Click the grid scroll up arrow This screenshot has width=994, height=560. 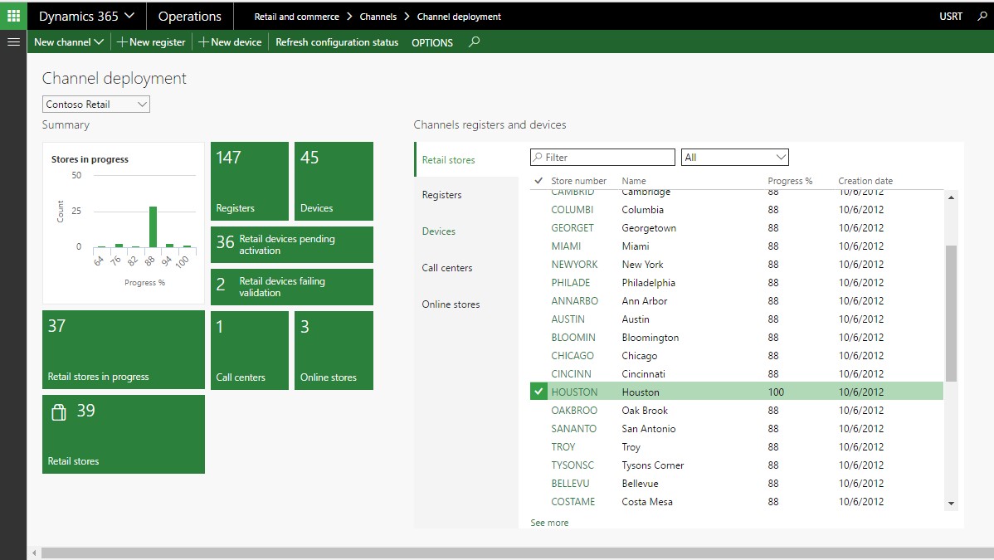[951, 197]
